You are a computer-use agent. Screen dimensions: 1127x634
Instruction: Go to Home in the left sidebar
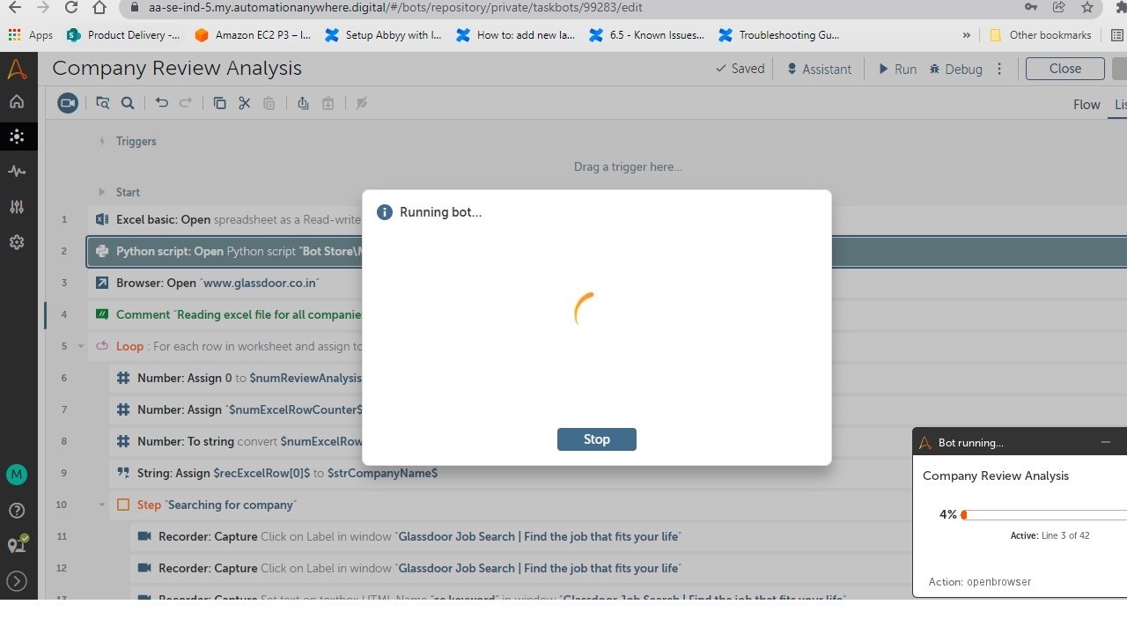pos(17,101)
